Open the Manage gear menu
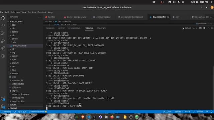 [x=3, y=106]
